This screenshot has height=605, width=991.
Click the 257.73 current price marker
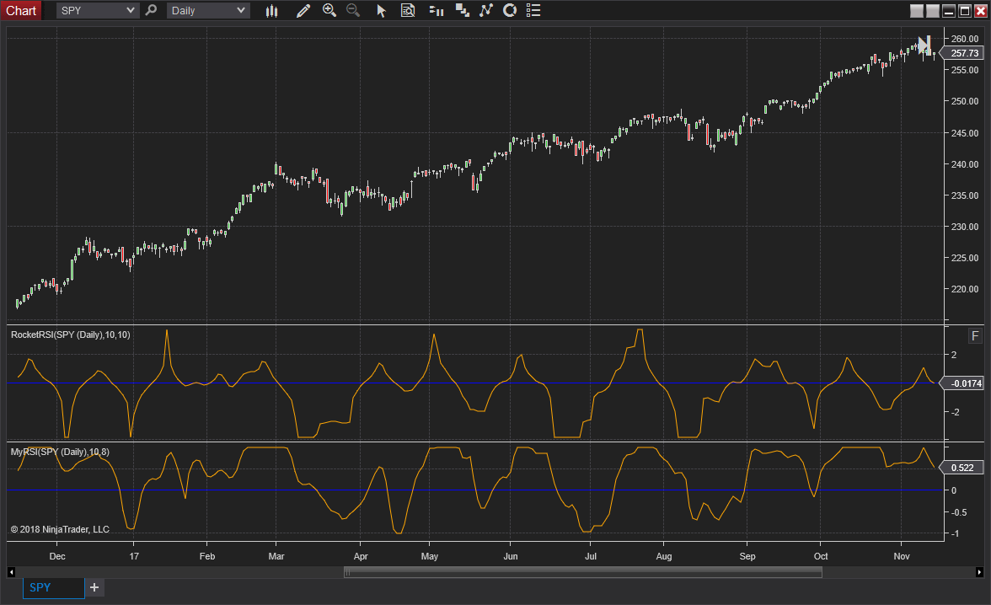pyautogui.click(x=964, y=54)
